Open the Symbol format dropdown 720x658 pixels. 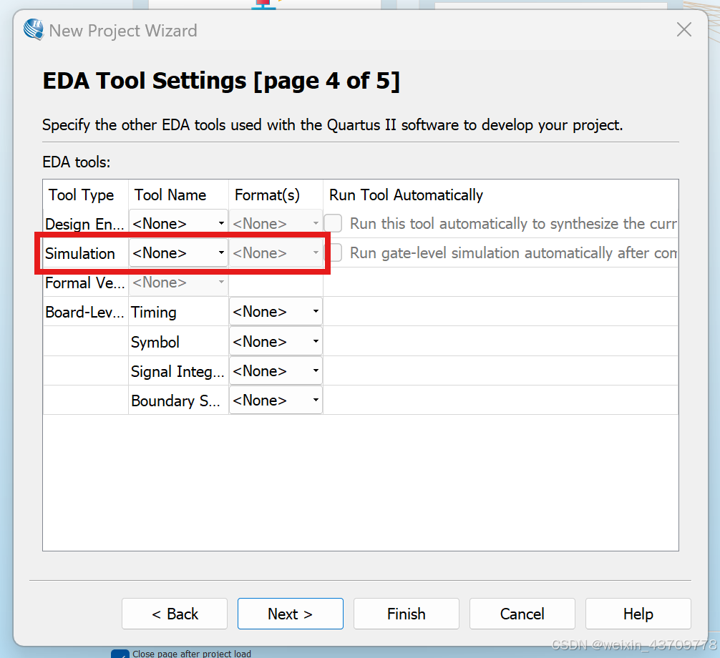point(276,341)
